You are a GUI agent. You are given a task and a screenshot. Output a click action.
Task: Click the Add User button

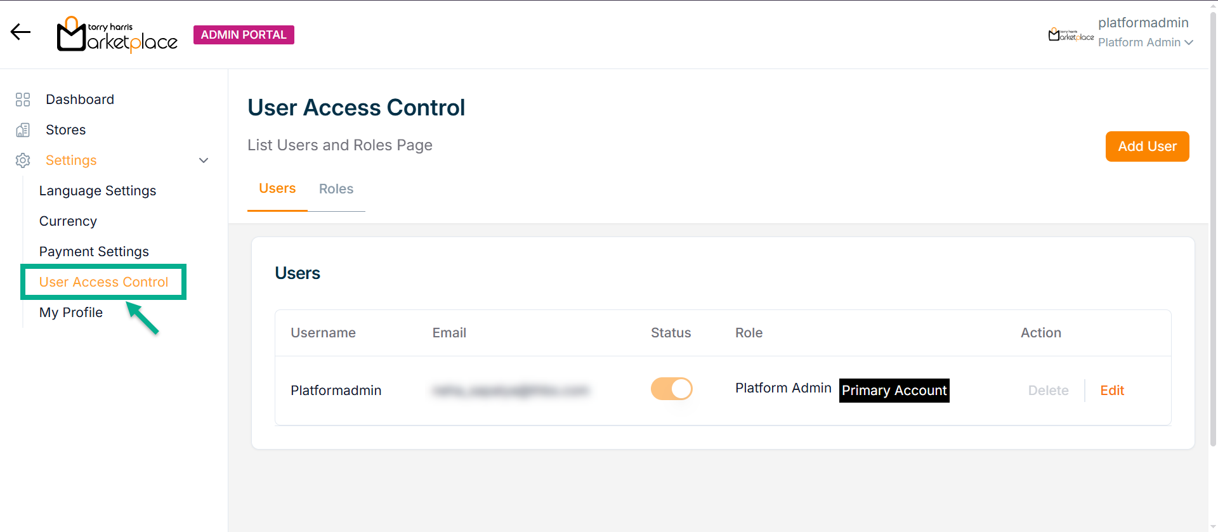point(1147,146)
